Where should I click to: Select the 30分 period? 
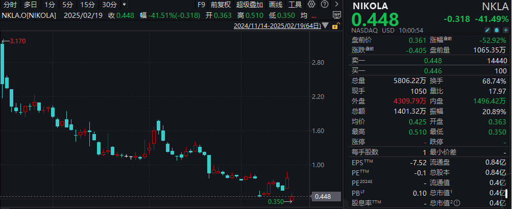(x=109, y=5)
